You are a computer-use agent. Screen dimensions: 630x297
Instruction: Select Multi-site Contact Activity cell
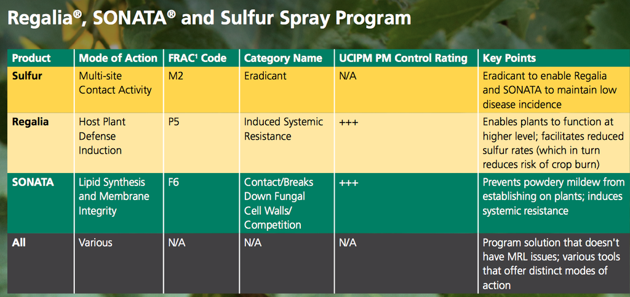pyautogui.click(x=115, y=83)
